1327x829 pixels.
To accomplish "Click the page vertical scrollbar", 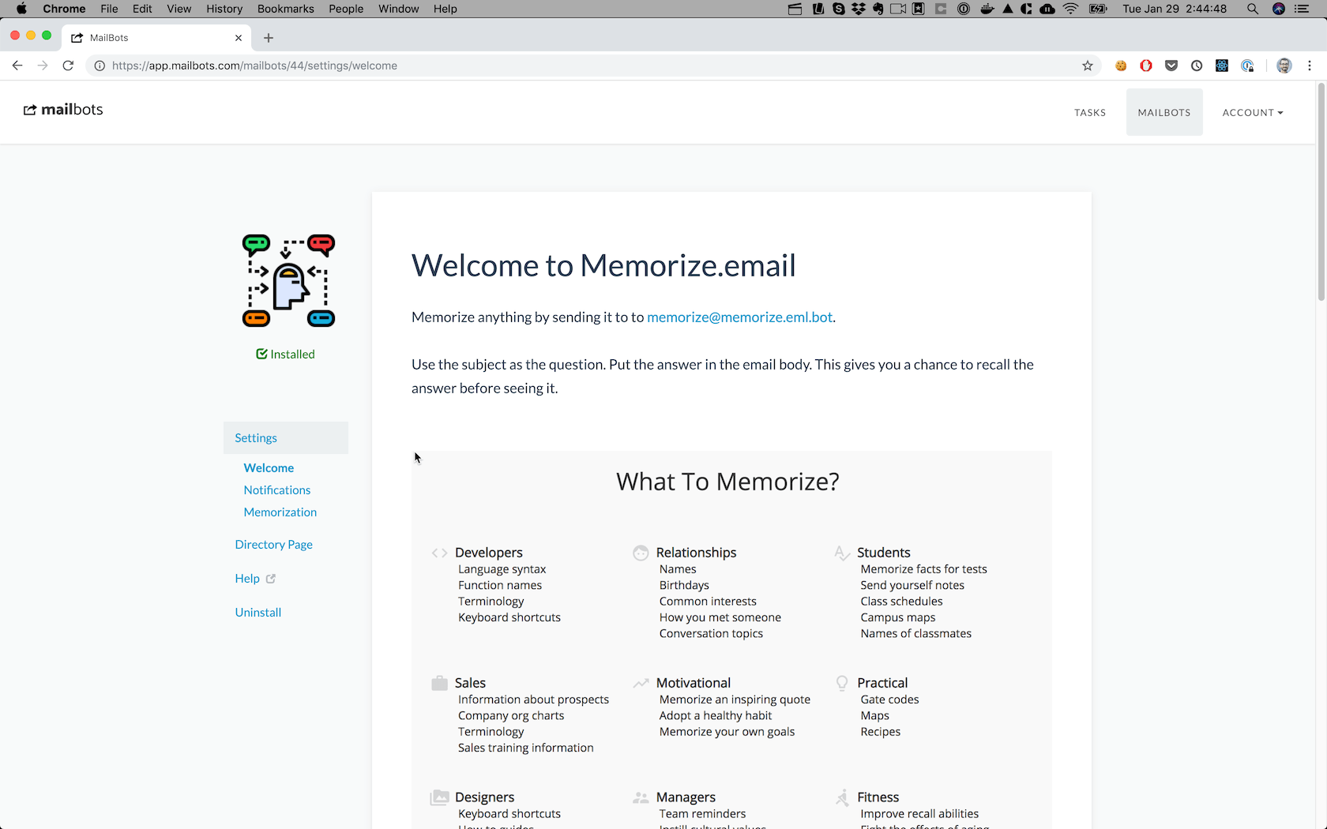I will tap(1321, 191).
